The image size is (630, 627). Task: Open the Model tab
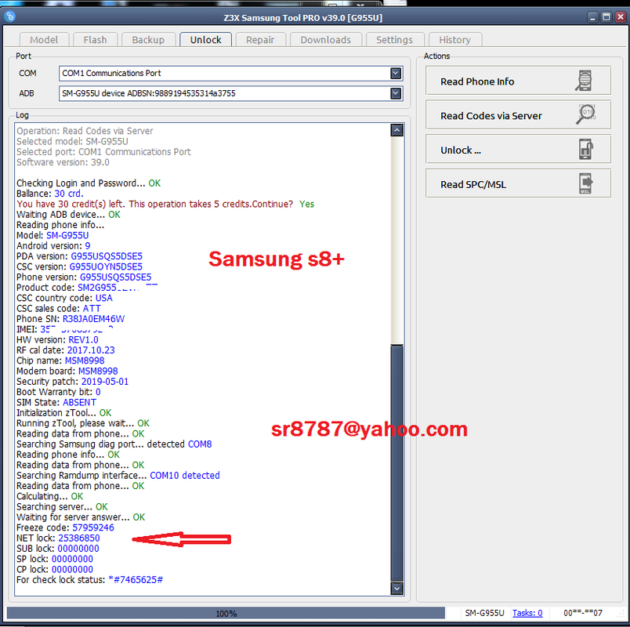click(44, 40)
